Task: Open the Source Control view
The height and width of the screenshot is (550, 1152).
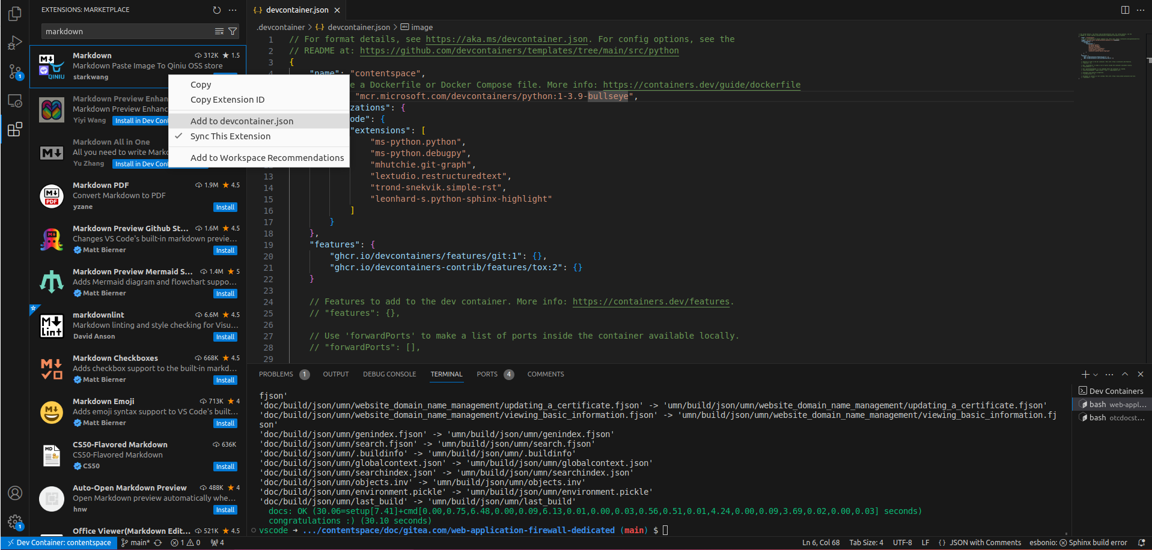Action: pyautogui.click(x=15, y=72)
